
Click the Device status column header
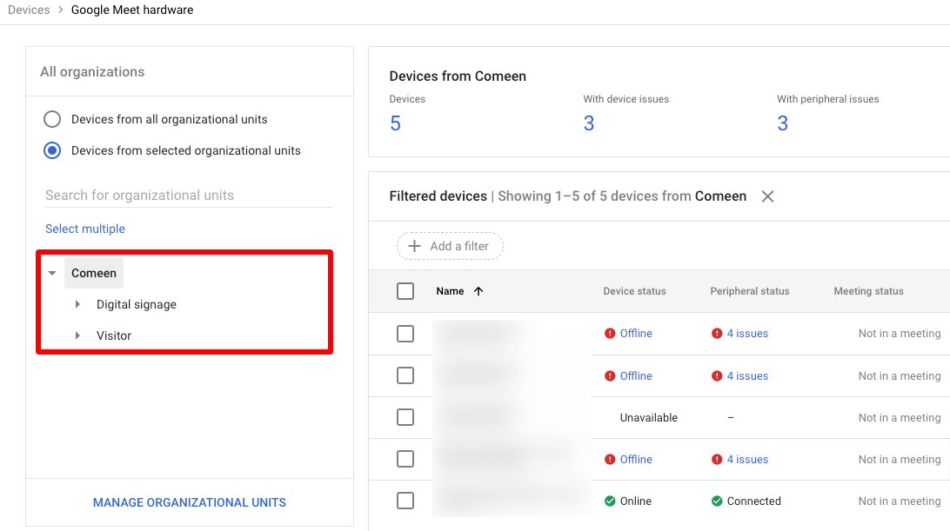(634, 291)
